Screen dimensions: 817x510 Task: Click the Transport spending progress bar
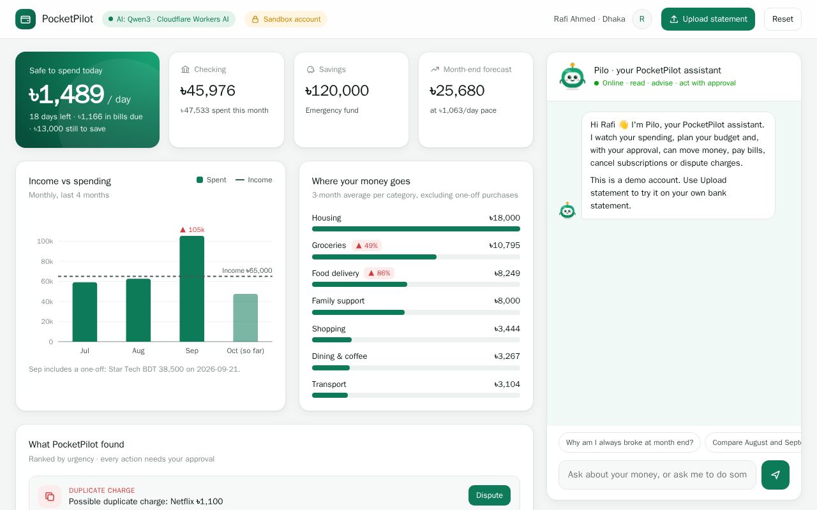click(416, 395)
